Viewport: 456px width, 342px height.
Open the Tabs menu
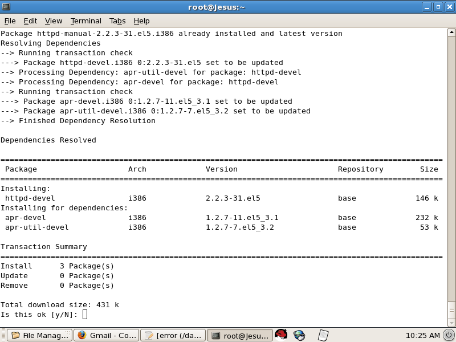point(117,21)
